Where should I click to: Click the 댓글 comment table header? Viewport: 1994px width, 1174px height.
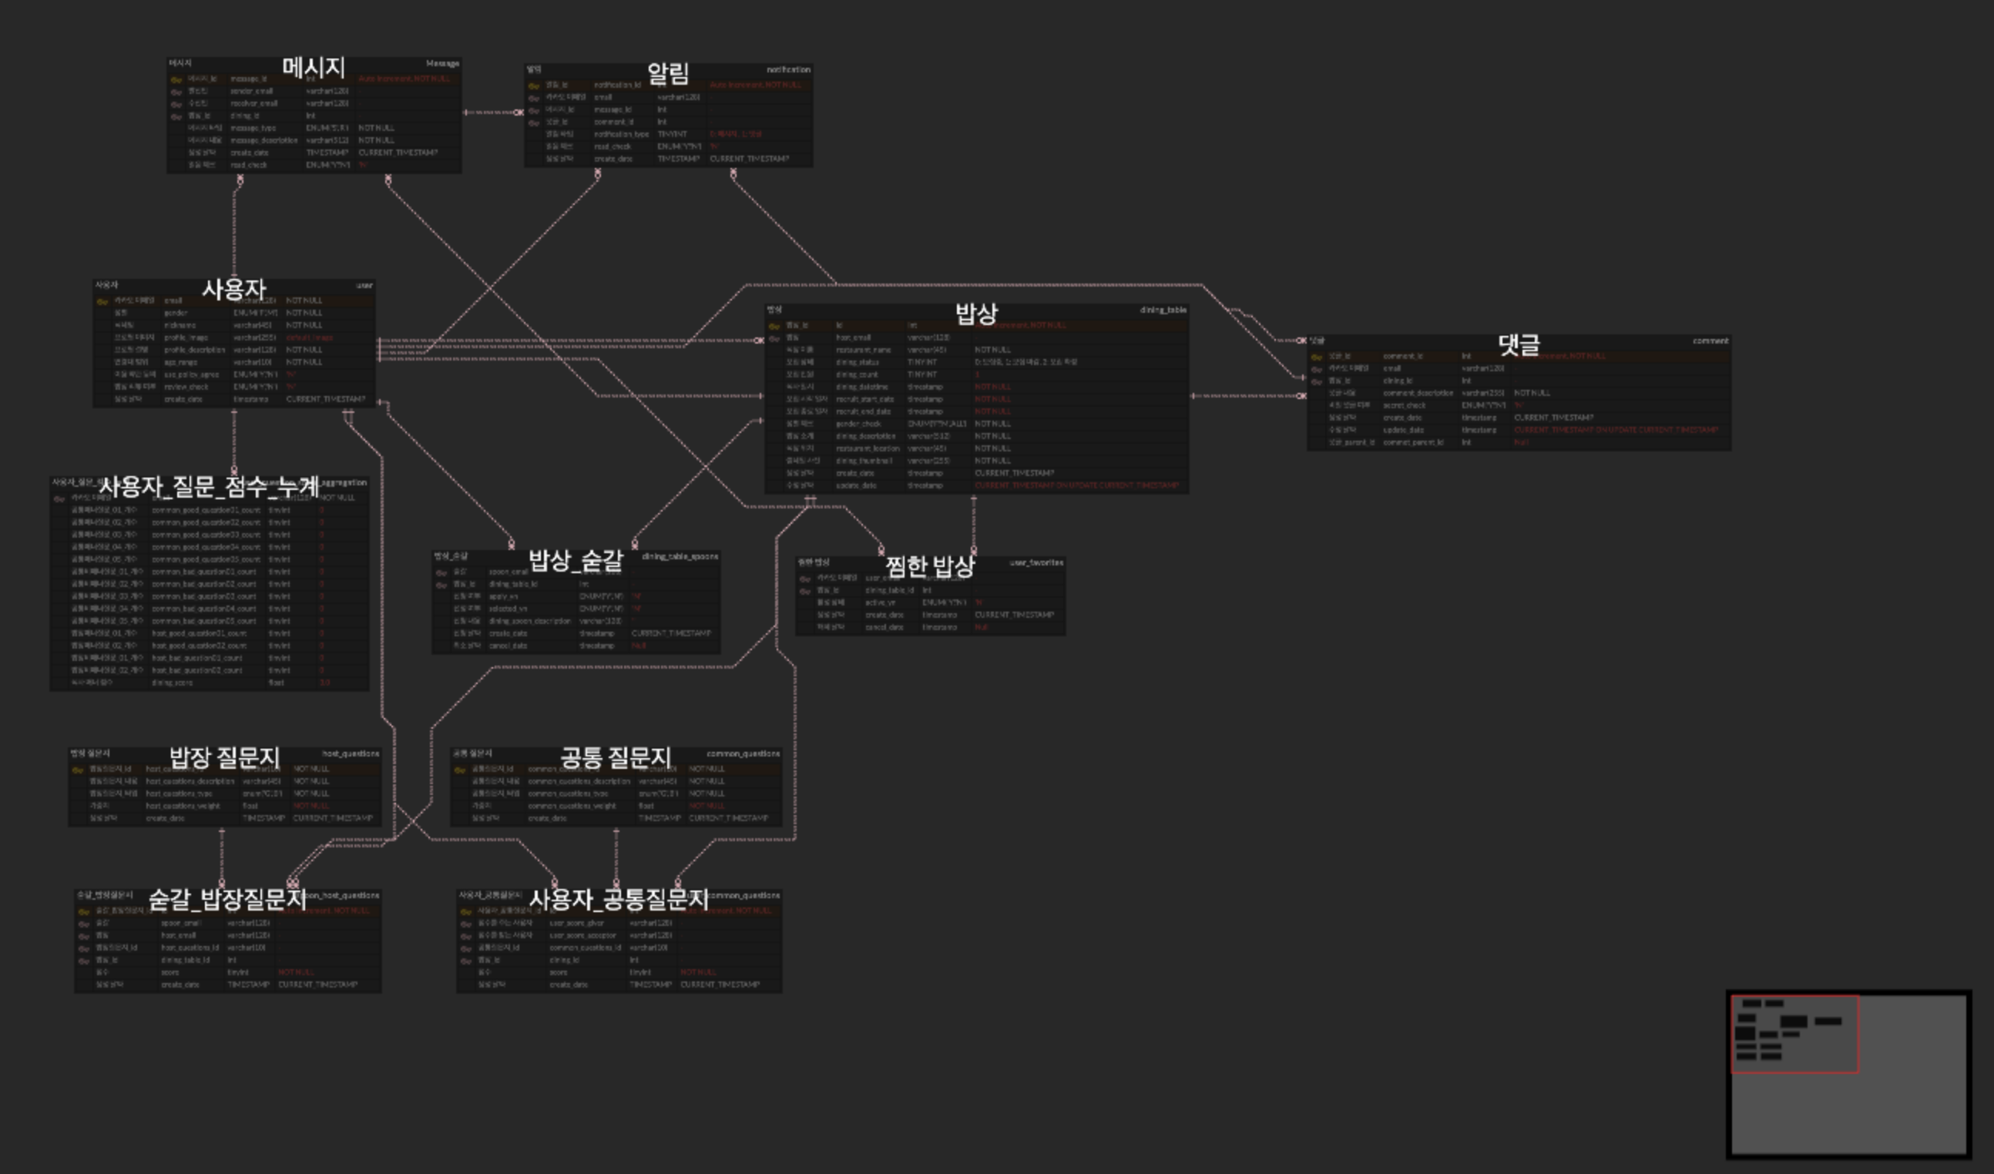(x=1519, y=344)
